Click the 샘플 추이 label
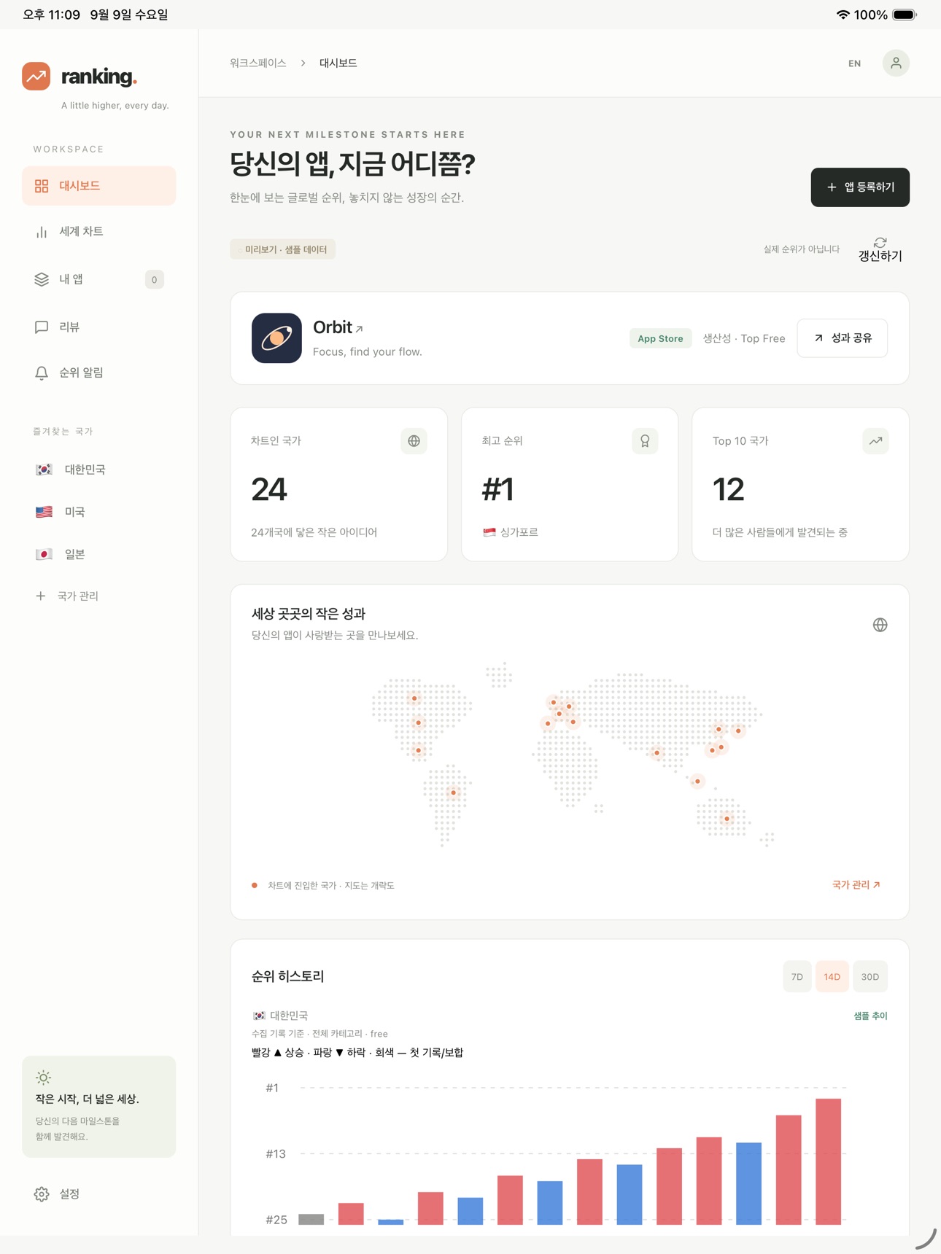The width and height of the screenshot is (941, 1254). point(871,1016)
